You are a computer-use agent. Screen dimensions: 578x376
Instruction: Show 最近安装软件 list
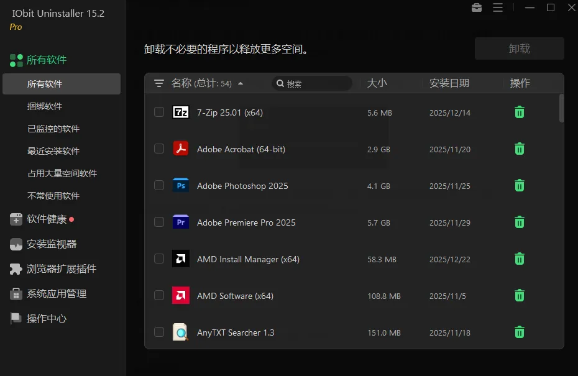point(53,151)
